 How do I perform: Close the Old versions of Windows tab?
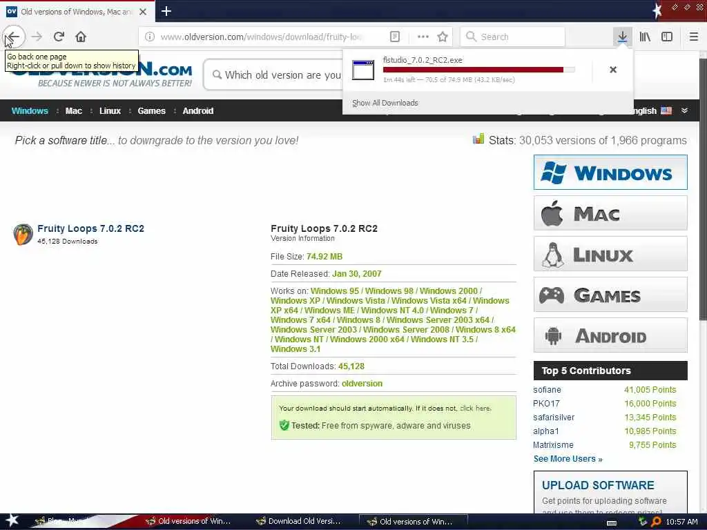[143, 12]
